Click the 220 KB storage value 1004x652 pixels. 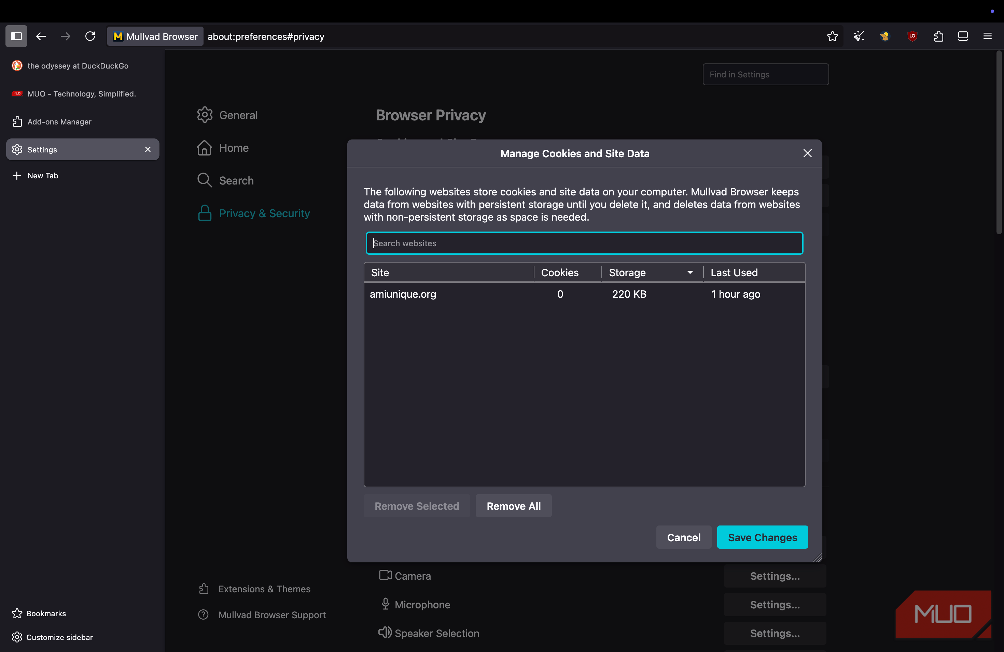pyautogui.click(x=629, y=294)
